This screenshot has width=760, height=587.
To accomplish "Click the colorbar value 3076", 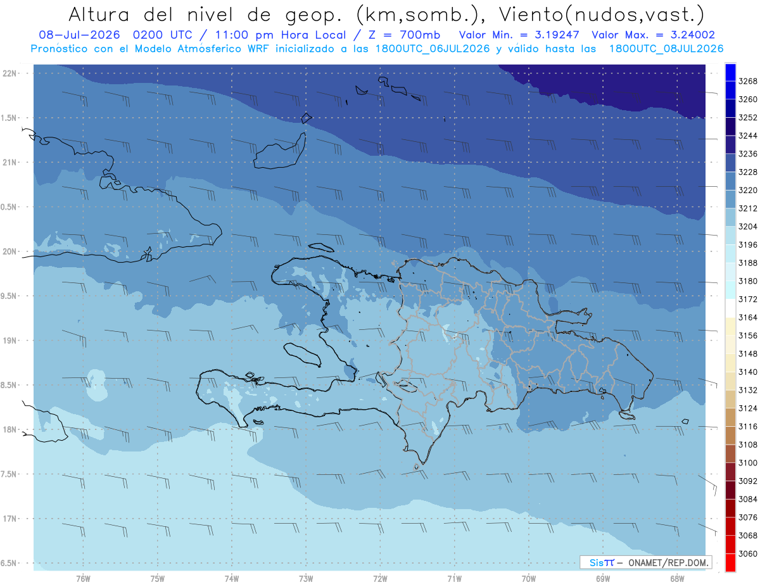I will 747,517.
